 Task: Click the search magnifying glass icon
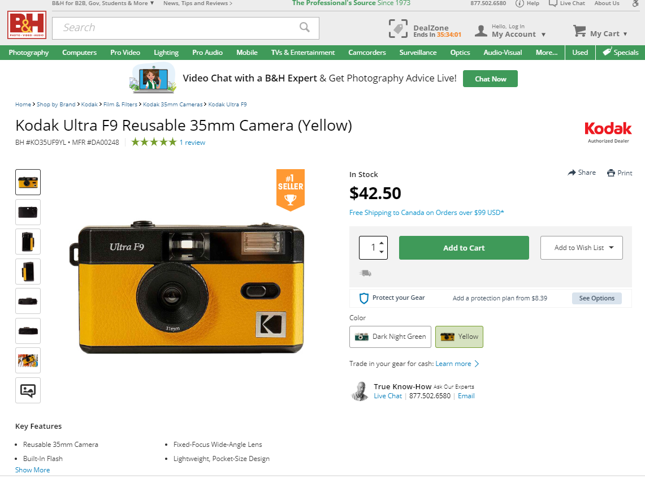(305, 27)
